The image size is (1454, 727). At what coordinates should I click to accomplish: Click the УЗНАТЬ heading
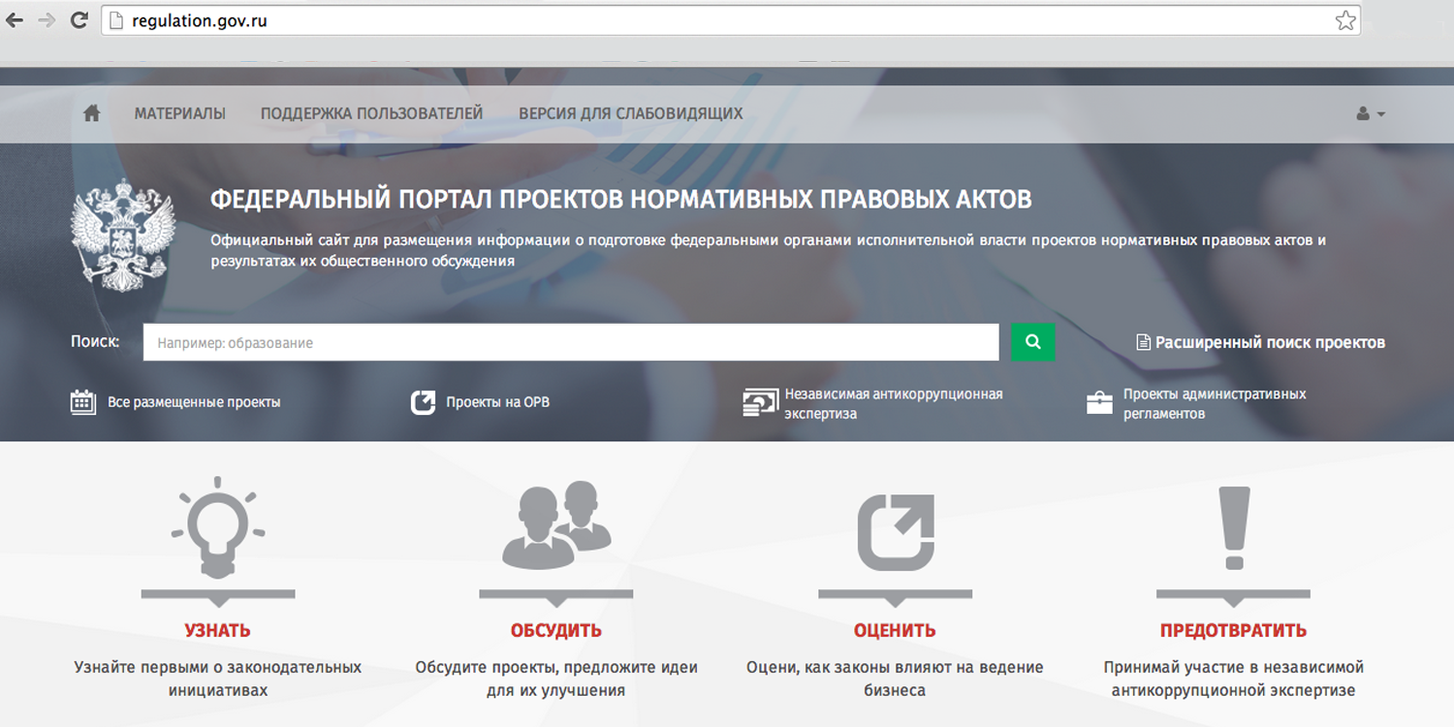click(217, 631)
